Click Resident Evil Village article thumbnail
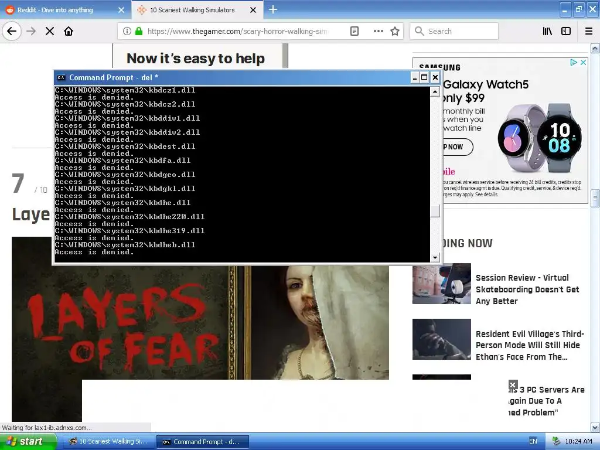The width and height of the screenshot is (600, 450). click(442, 339)
